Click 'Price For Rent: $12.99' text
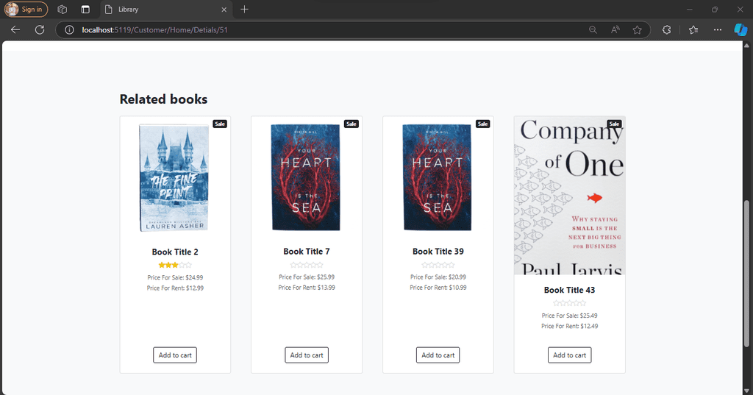The width and height of the screenshot is (753, 395). tap(175, 288)
